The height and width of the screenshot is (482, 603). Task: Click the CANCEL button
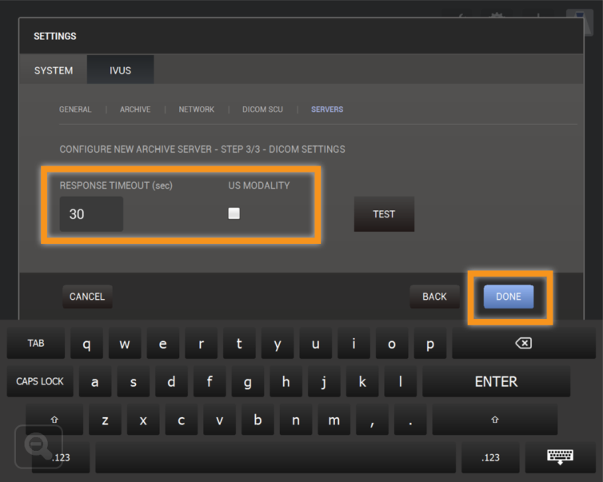[x=87, y=297]
